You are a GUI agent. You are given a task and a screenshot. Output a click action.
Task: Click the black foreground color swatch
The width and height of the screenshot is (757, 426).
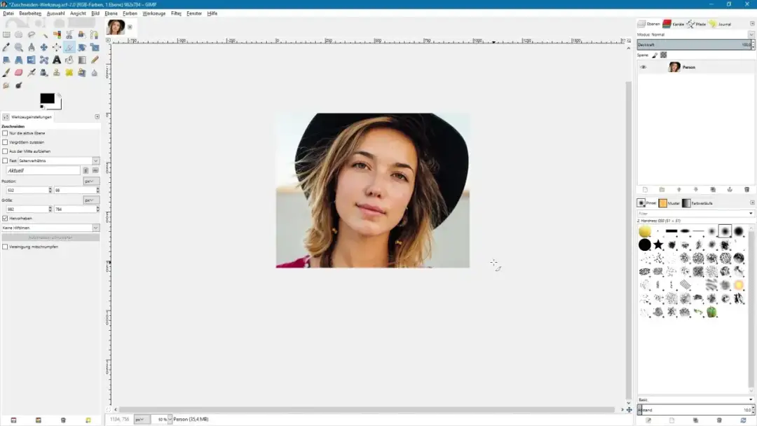tap(48, 98)
